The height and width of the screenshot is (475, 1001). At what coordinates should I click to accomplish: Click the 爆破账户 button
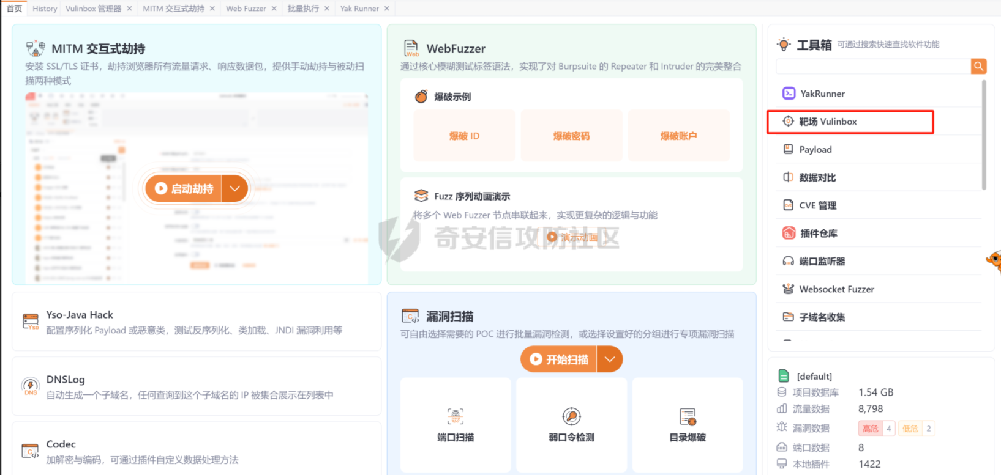tap(679, 136)
